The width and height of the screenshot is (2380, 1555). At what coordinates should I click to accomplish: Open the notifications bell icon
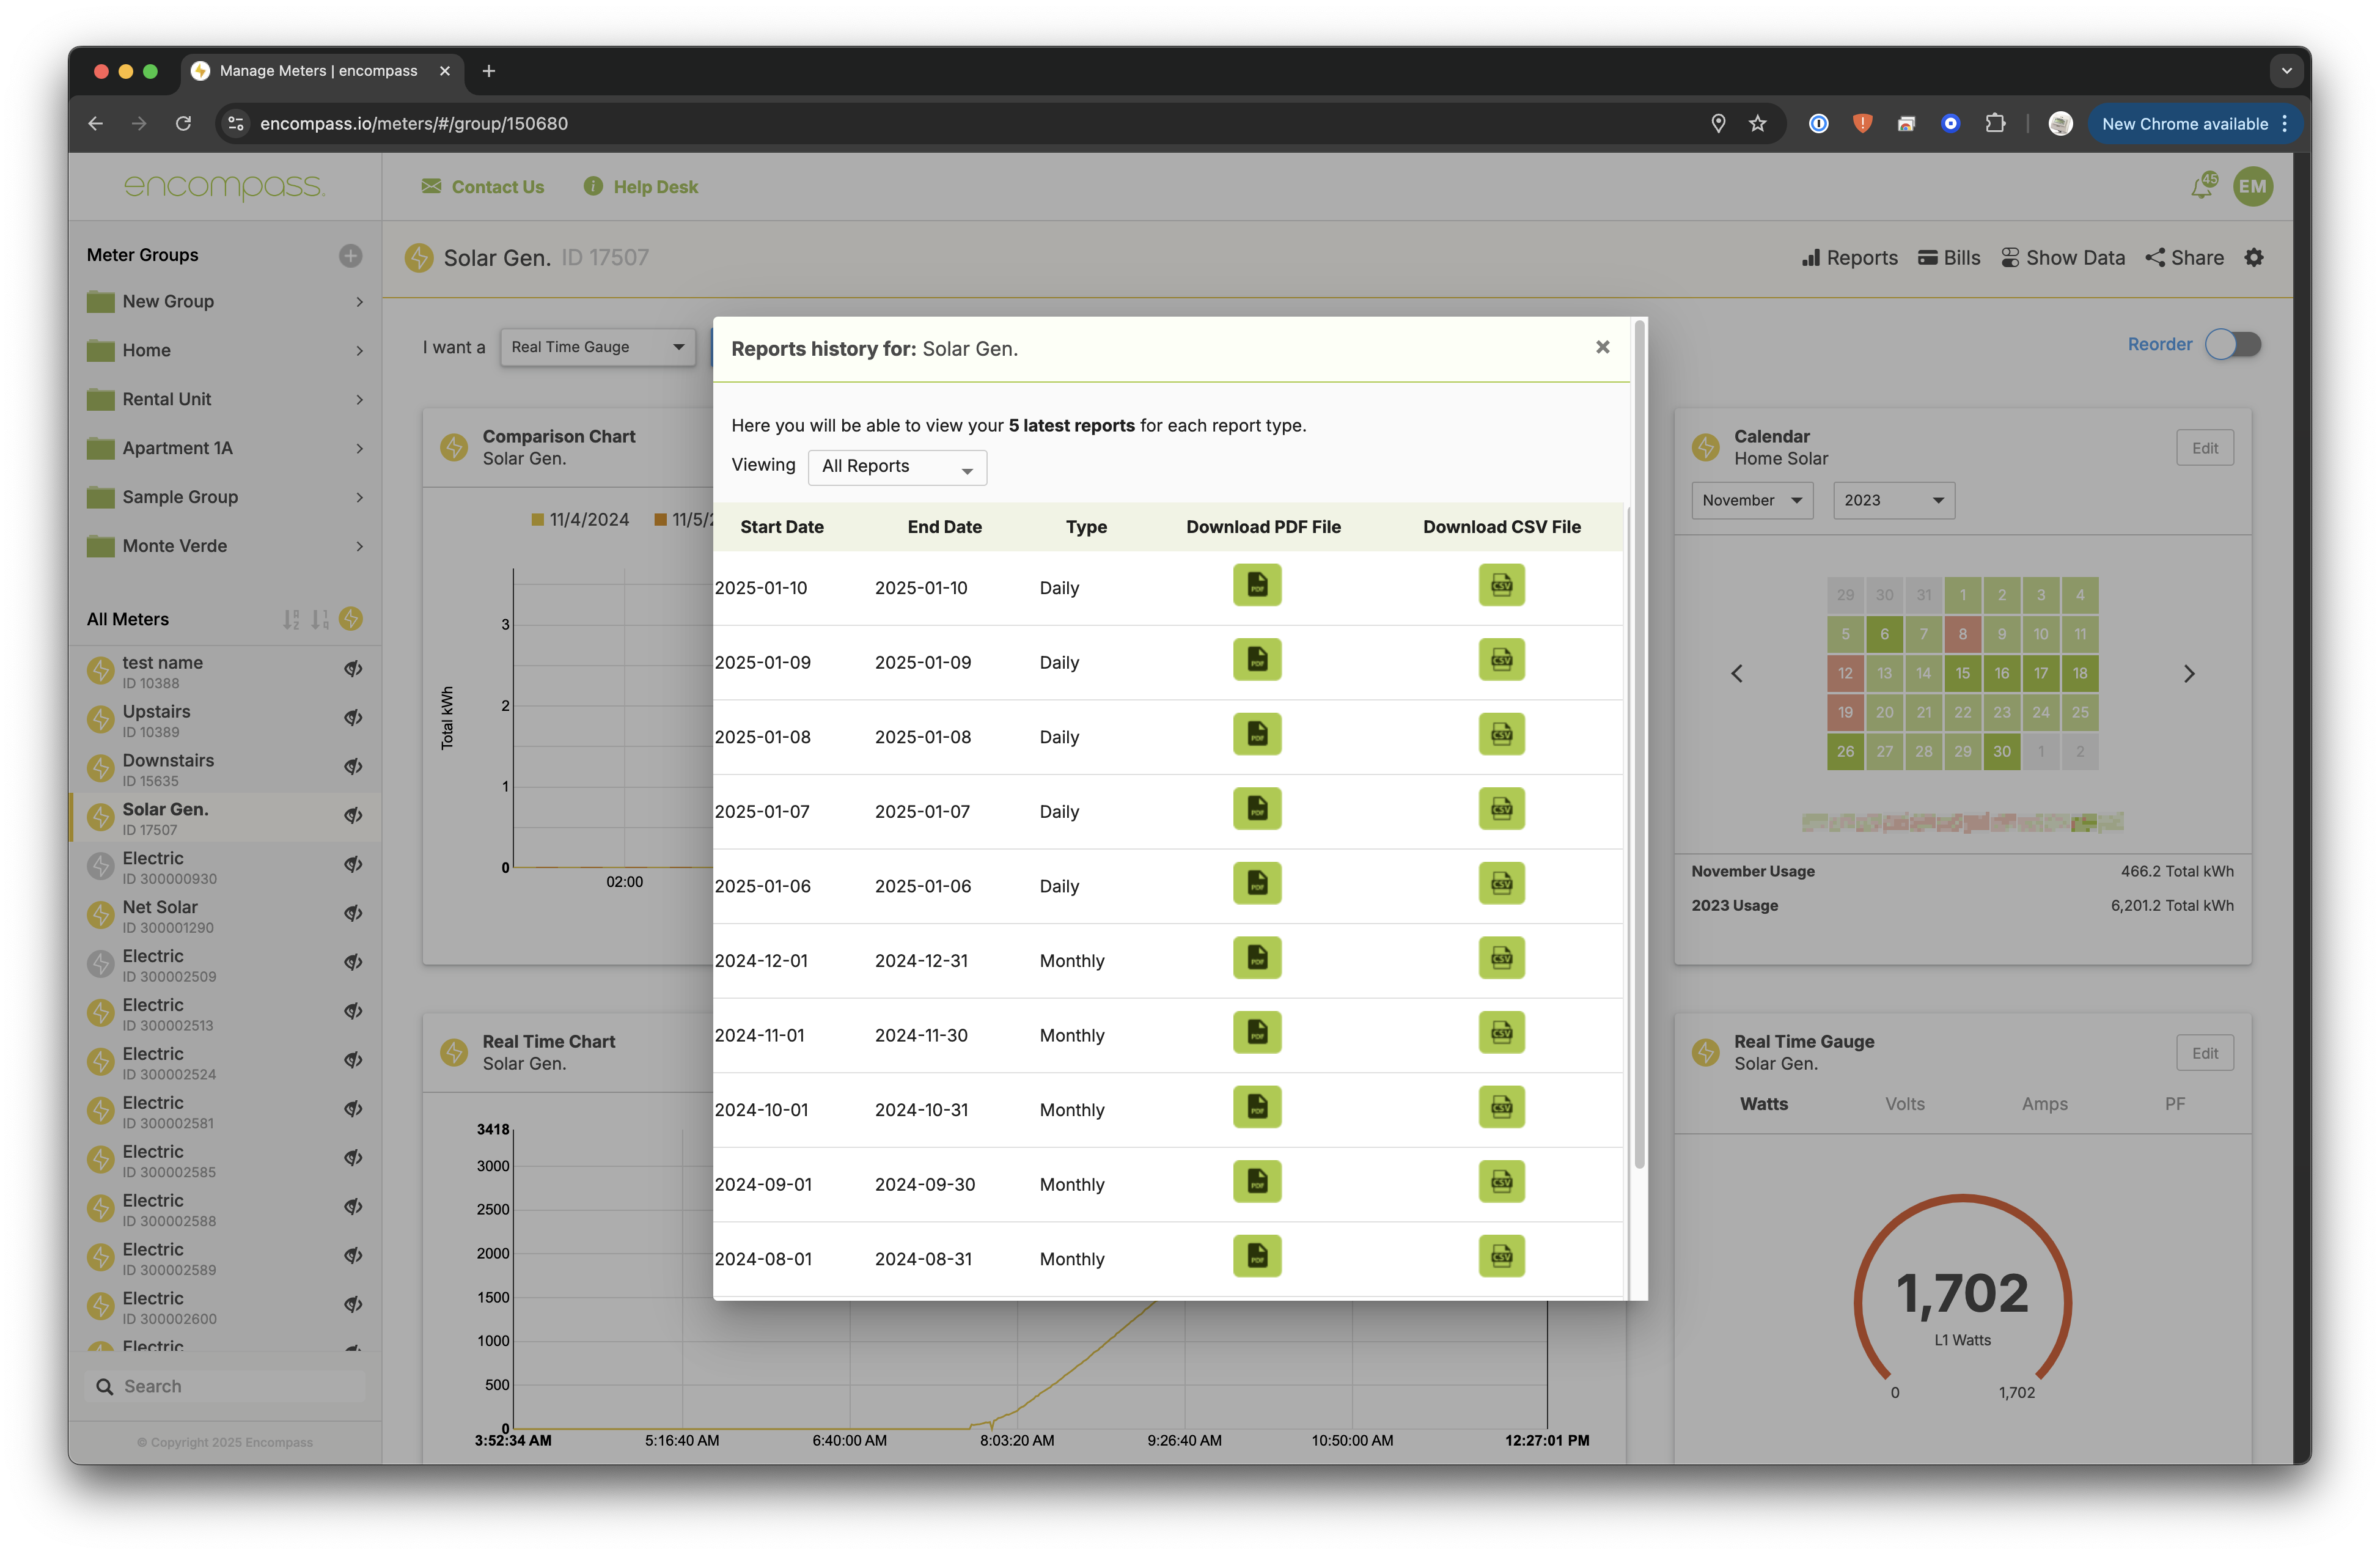2201,187
